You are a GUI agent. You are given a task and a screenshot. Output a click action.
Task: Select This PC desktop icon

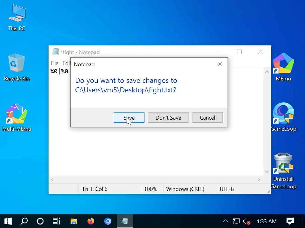tap(17, 18)
